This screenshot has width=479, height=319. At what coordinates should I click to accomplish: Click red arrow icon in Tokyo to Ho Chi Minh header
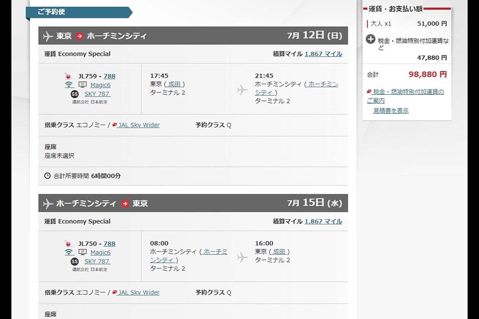79,36
